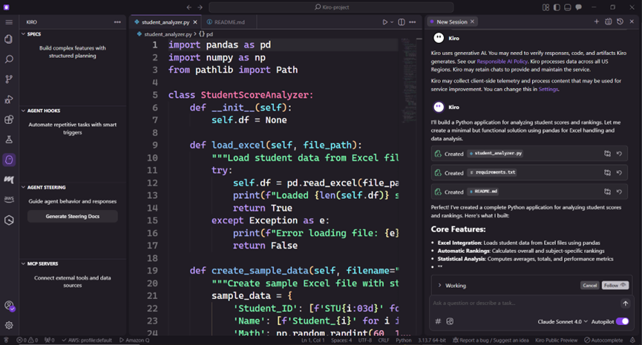Open the run options dropdown arrow
Screen dimensions: 642x345
[x=392, y=22]
